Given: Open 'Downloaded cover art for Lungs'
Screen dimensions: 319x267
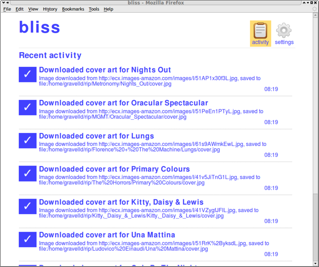Looking at the screenshot, I should pyautogui.click(x=96, y=136).
